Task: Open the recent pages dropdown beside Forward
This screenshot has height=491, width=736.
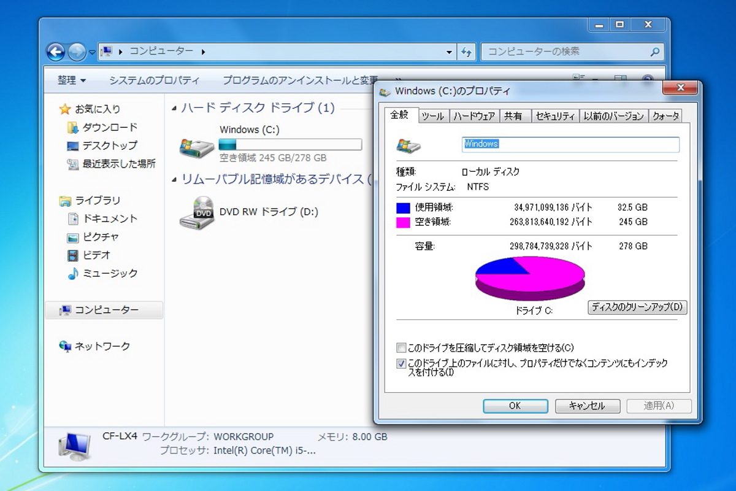Action: tap(92, 52)
